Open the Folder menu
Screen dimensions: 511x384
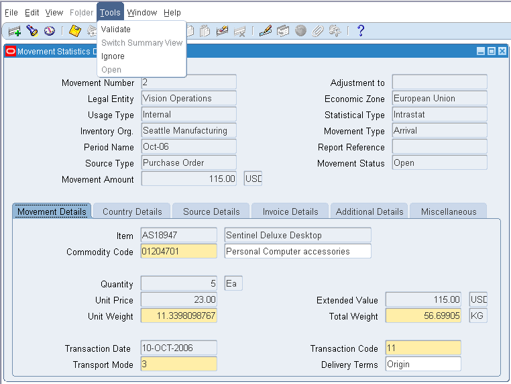pos(81,13)
